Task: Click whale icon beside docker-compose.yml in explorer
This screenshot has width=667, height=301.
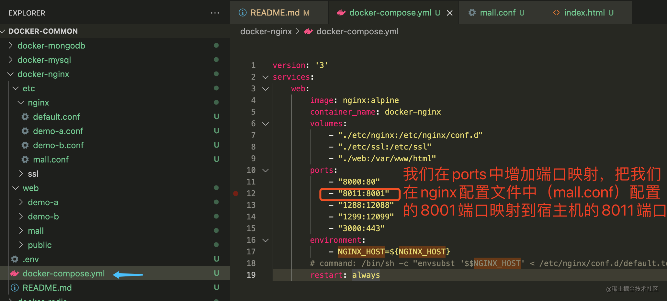Action: tap(15, 273)
